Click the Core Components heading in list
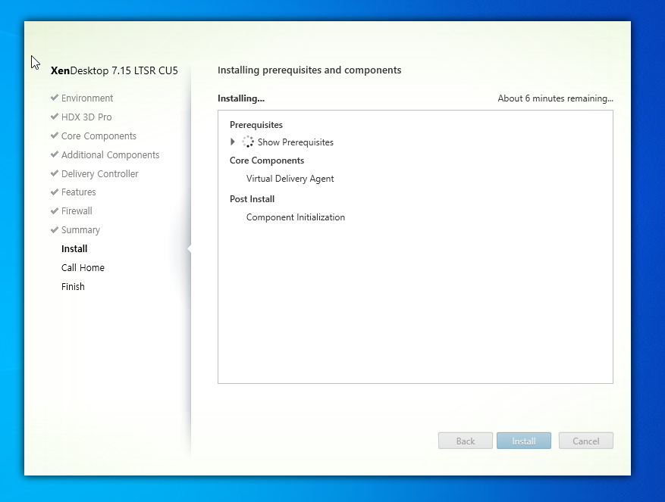This screenshot has height=502, width=665. pyautogui.click(x=267, y=161)
